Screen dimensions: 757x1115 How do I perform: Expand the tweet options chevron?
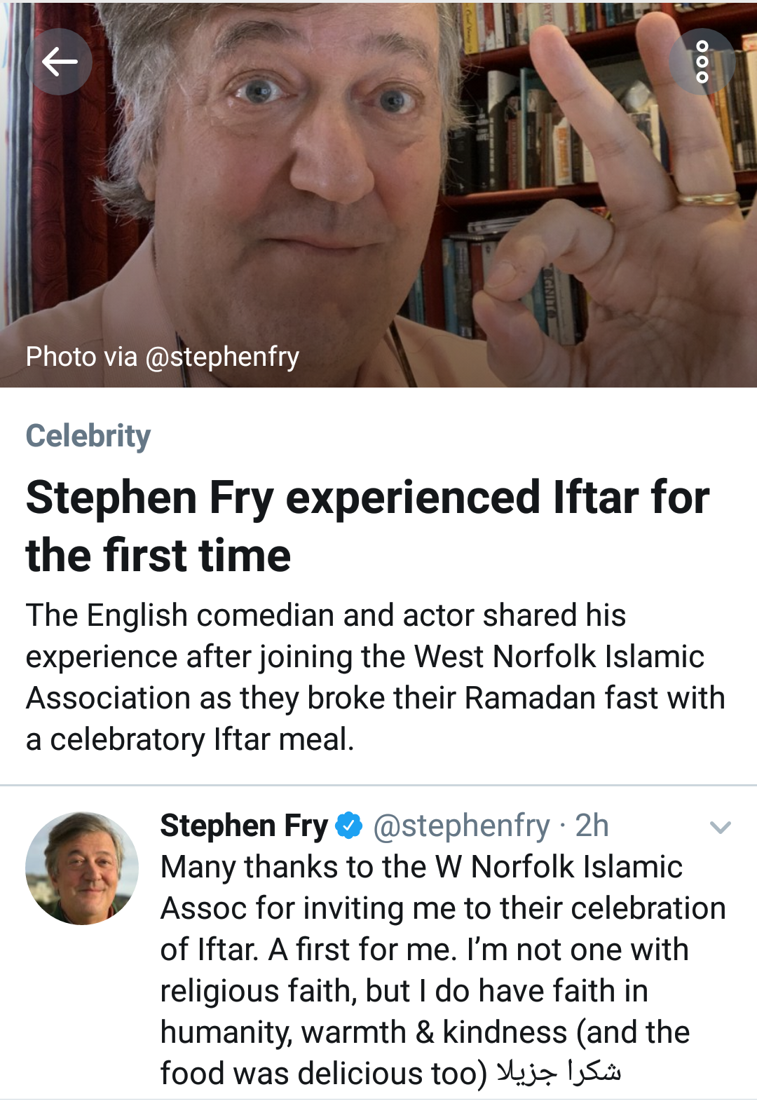coord(720,828)
